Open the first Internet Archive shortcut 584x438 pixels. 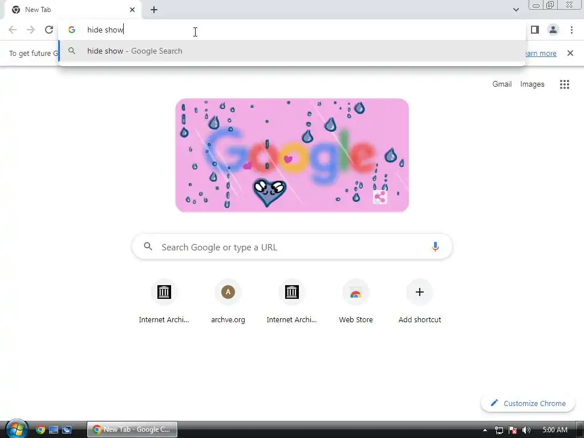pyautogui.click(x=164, y=301)
